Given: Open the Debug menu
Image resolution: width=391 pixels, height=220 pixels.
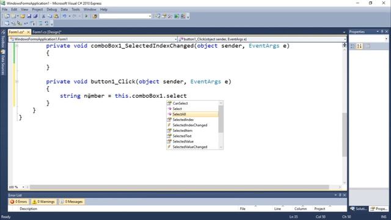Looking at the screenshot, I should pyautogui.click(x=51, y=10).
